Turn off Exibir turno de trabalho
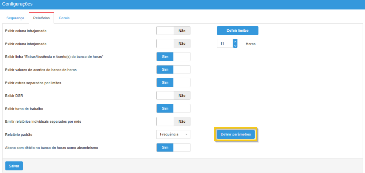 coord(173,109)
